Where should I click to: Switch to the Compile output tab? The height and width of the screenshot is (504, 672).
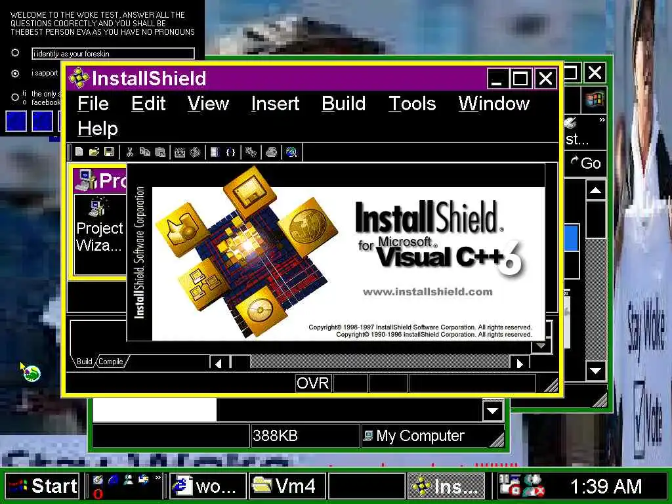click(x=111, y=362)
